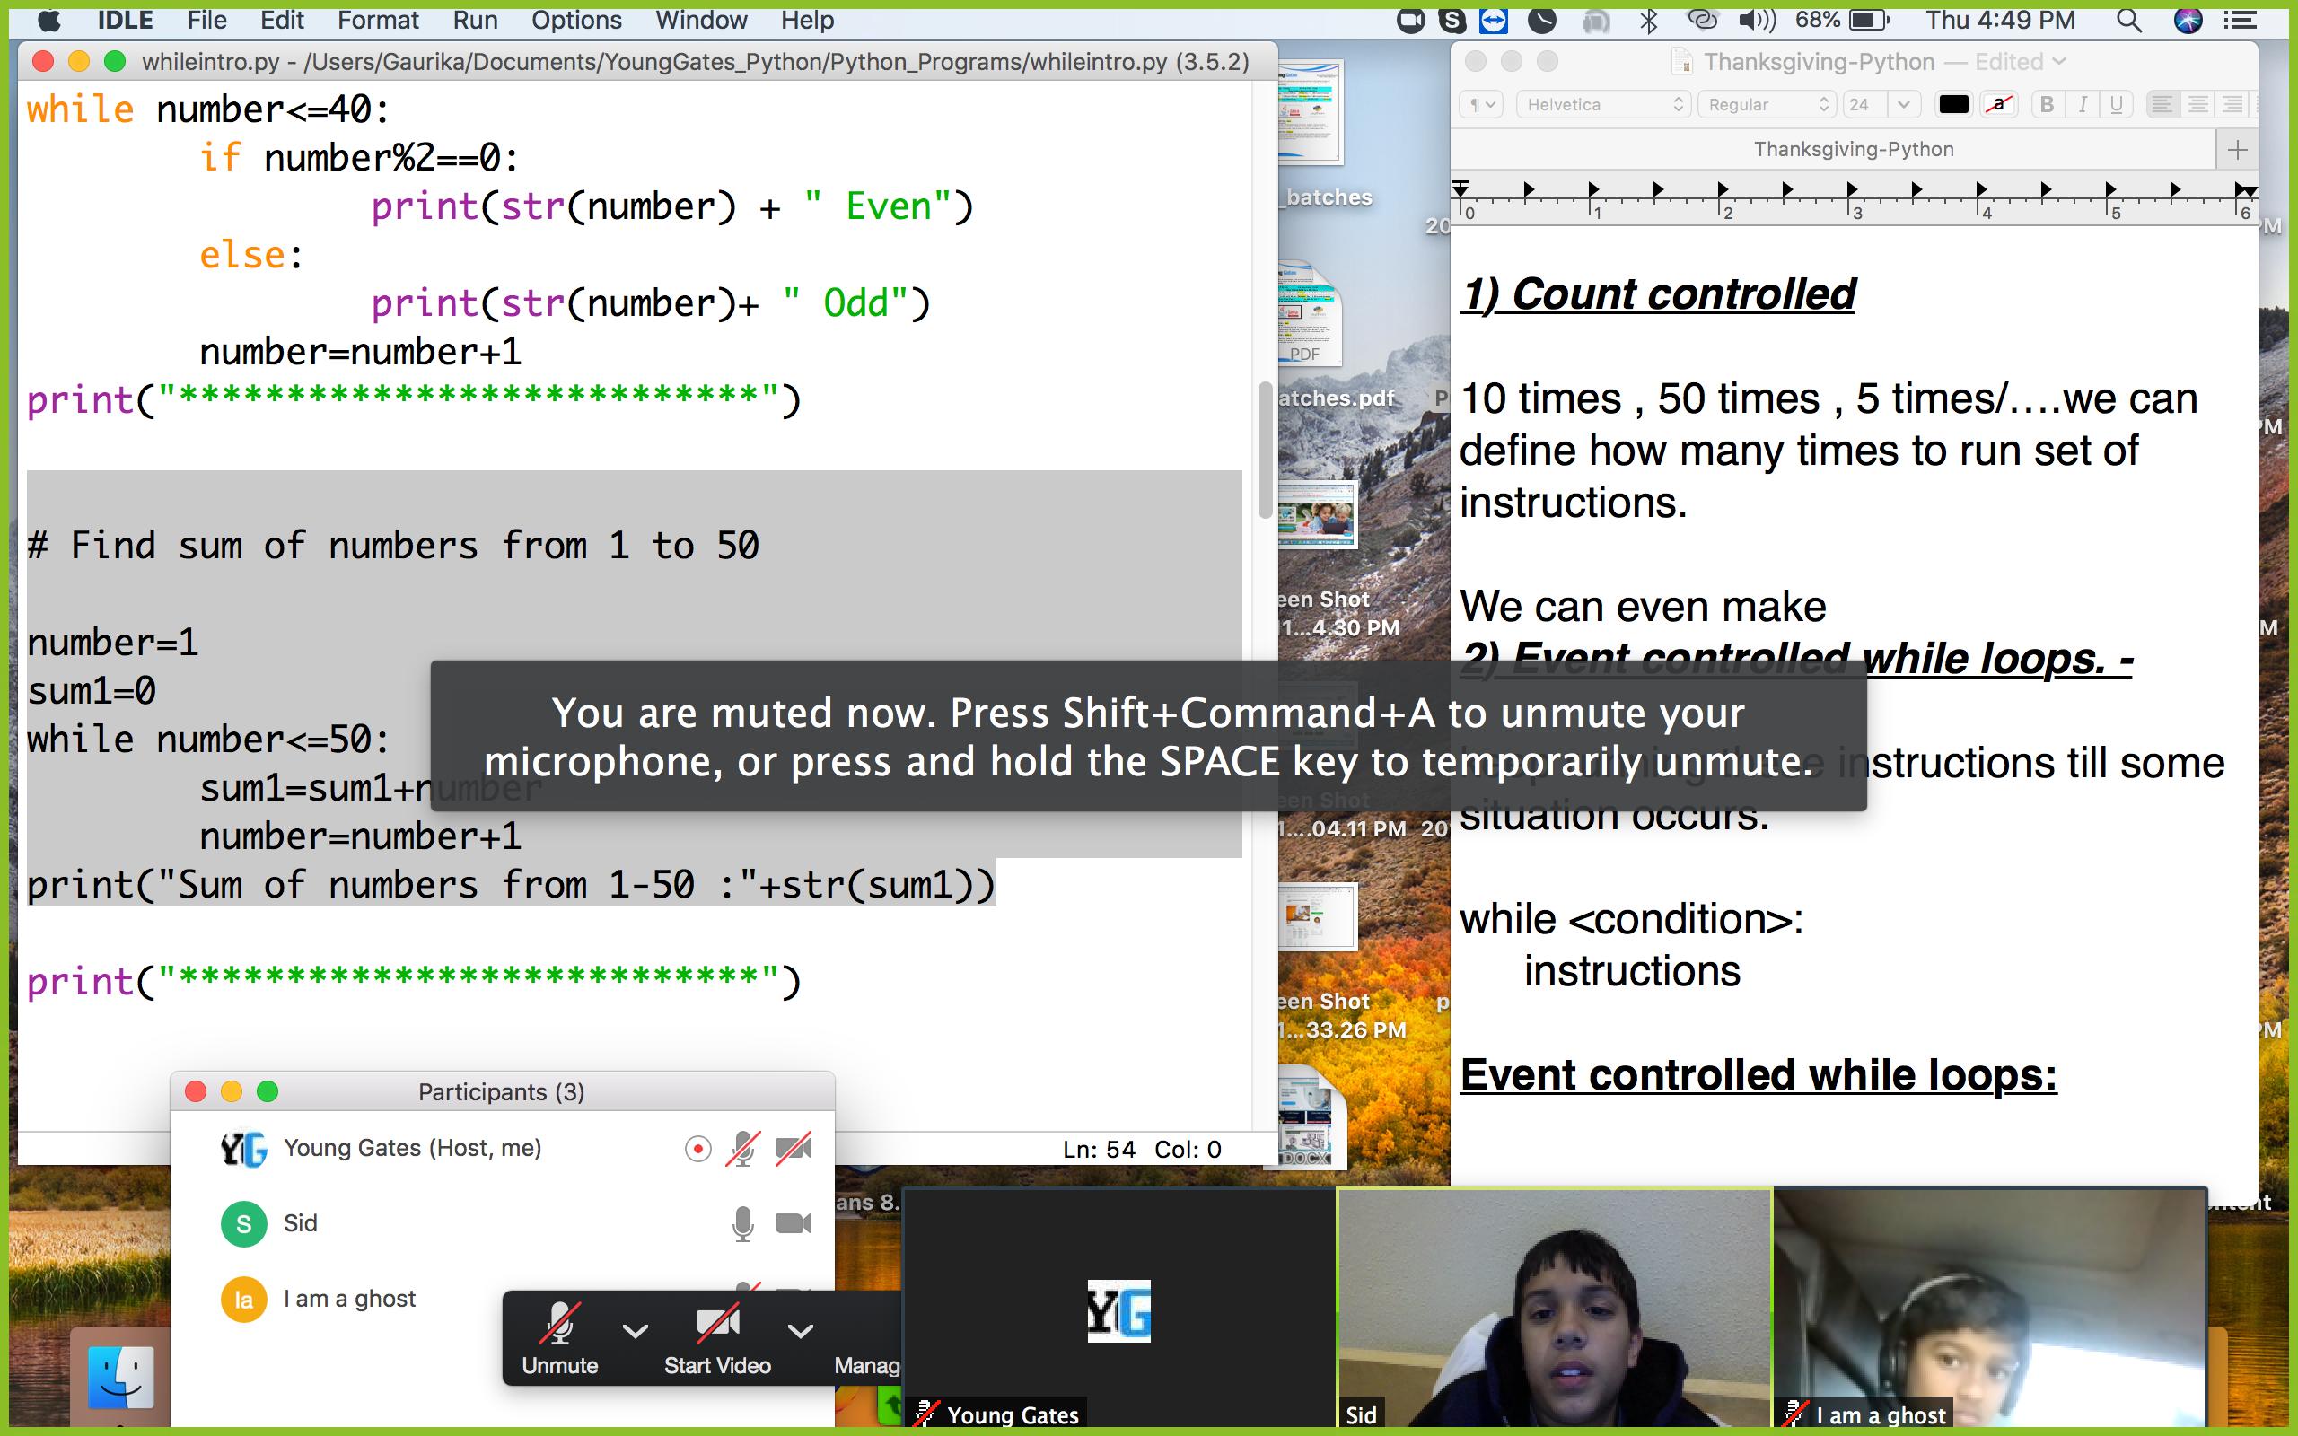Screen dimensions: 2298x1436
Task: Unmute microphone in Zoom toolbar
Action: [x=559, y=1338]
